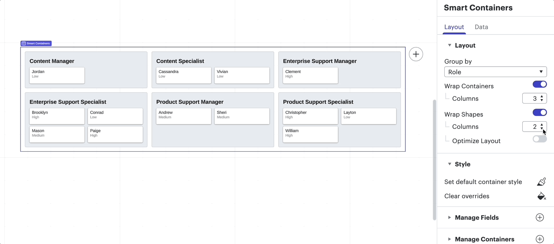Click the Smart Containers badge above the frame
This screenshot has height=244, width=554.
tap(36, 43)
